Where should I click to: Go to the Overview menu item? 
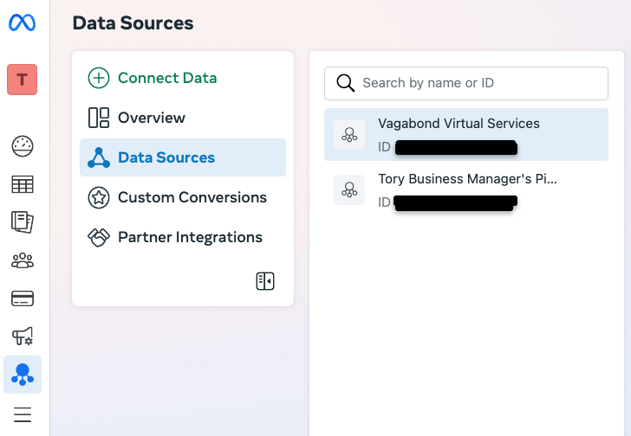click(183, 118)
